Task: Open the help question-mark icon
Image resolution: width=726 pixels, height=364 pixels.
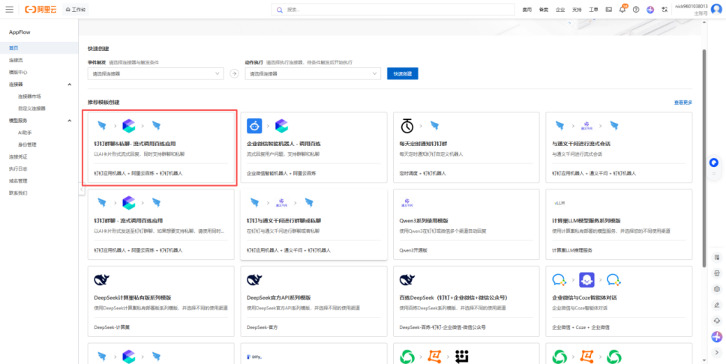Action: [636, 9]
